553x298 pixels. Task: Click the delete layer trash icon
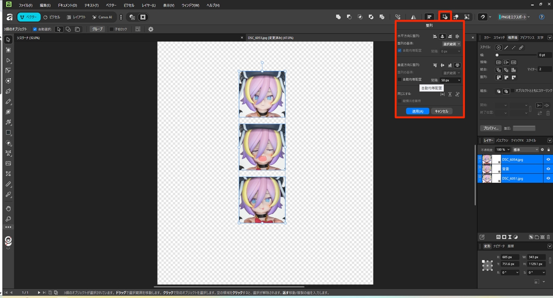(x=549, y=237)
